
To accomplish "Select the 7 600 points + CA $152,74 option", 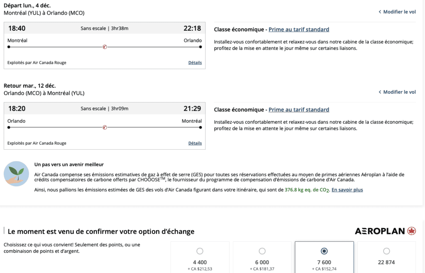I will pyautogui.click(x=324, y=251).
